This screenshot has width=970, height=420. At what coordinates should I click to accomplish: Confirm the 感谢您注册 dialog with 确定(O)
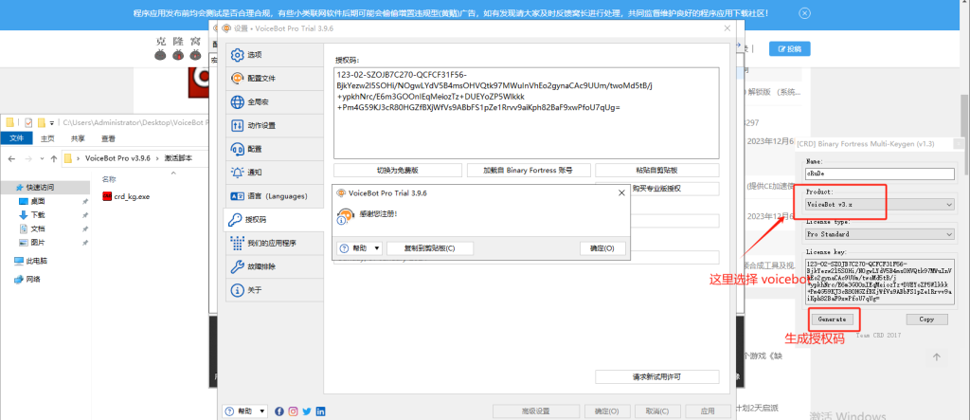(x=602, y=248)
